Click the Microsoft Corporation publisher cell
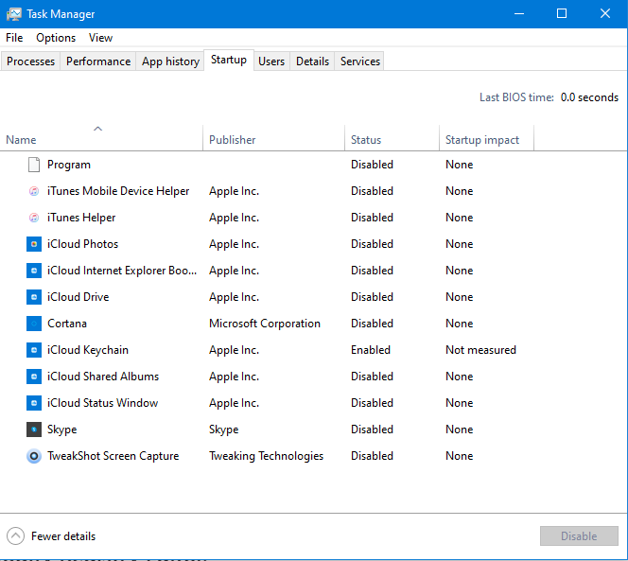Image resolution: width=628 pixels, height=561 pixels. pyautogui.click(x=265, y=324)
